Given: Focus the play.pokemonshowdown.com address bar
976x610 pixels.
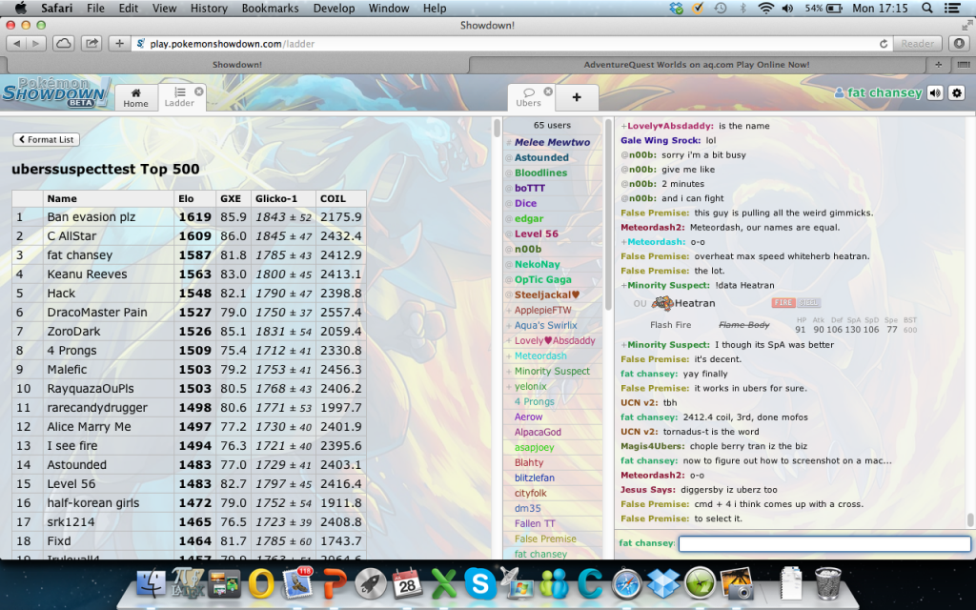Looking at the screenshot, I should pos(504,44).
